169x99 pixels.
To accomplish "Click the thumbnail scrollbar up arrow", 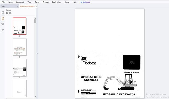I will point(35,18).
